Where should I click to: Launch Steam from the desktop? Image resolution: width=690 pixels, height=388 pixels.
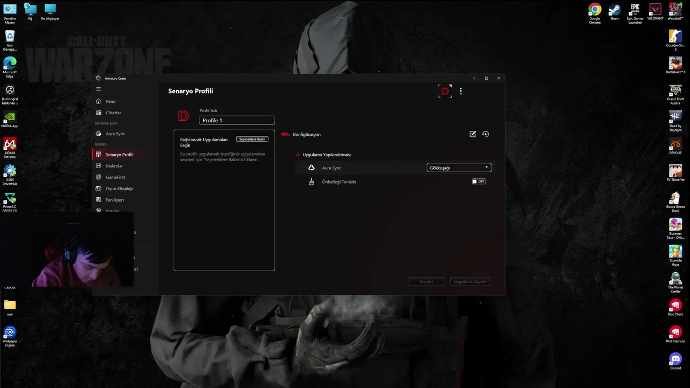[x=615, y=12]
